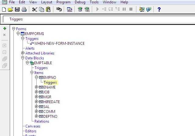The image size is (195, 136).
Task: Collapse the Data Blocks node
Action: tap(23, 58)
